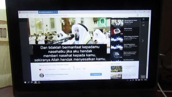
Task: Open the taskbar clock
Action: pos(145,80)
